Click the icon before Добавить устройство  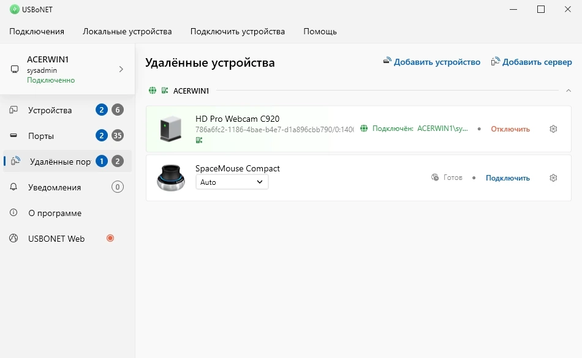[x=387, y=61]
